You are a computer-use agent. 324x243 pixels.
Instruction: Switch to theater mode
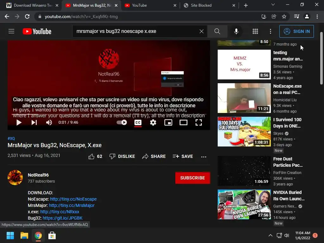pyautogui.click(x=184, y=122)
